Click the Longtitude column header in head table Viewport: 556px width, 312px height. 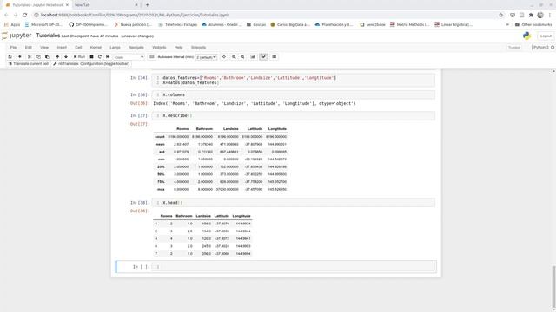pos(242,216)
